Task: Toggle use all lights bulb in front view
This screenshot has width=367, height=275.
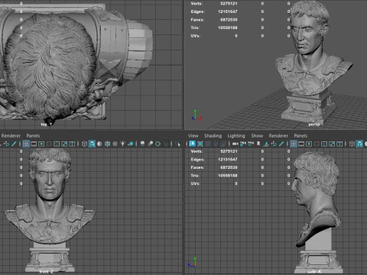Action: 123,144
